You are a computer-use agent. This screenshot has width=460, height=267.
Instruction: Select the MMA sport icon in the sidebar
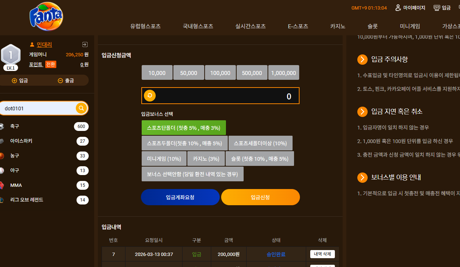tap(1, 185)
